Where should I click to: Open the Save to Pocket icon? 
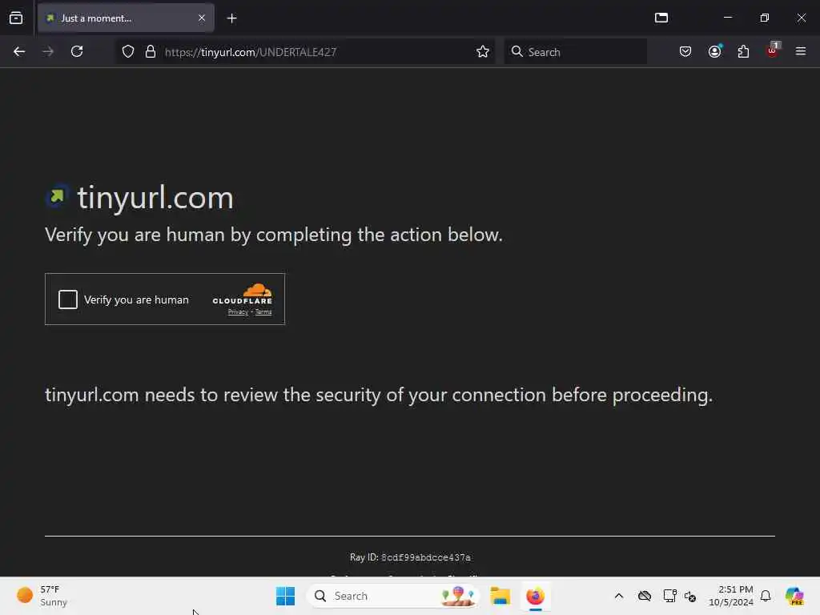[685, 52]
